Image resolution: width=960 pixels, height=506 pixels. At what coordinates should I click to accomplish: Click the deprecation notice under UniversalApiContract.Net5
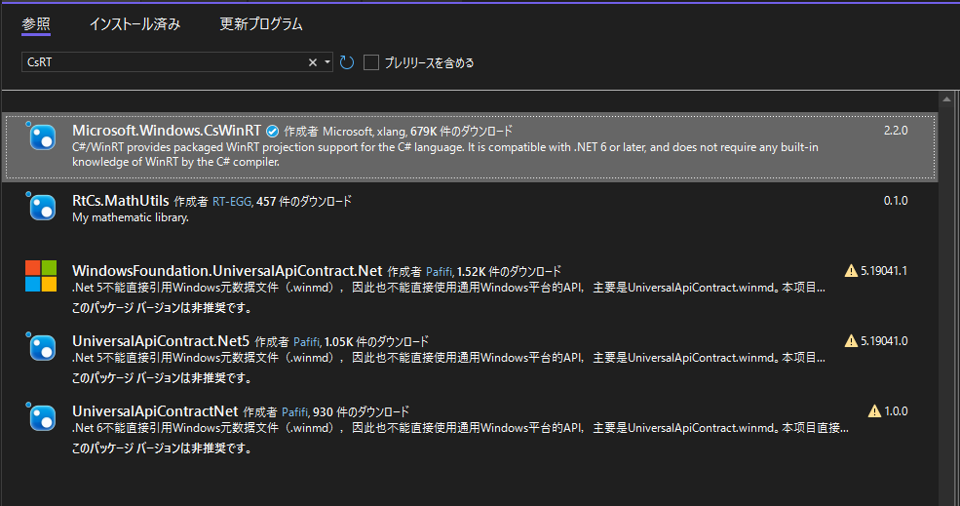(x=162, y=378)
